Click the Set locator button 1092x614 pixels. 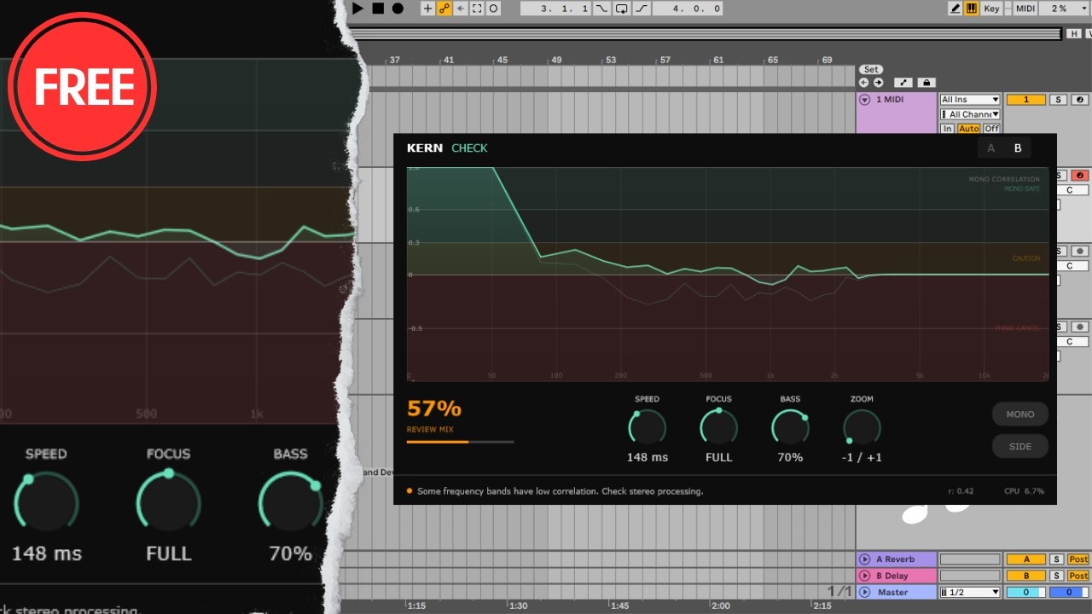pos(871,69)
